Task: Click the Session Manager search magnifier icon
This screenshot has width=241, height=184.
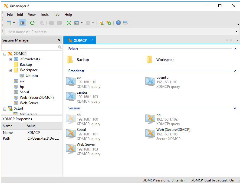Action: (x=60, y=47)
